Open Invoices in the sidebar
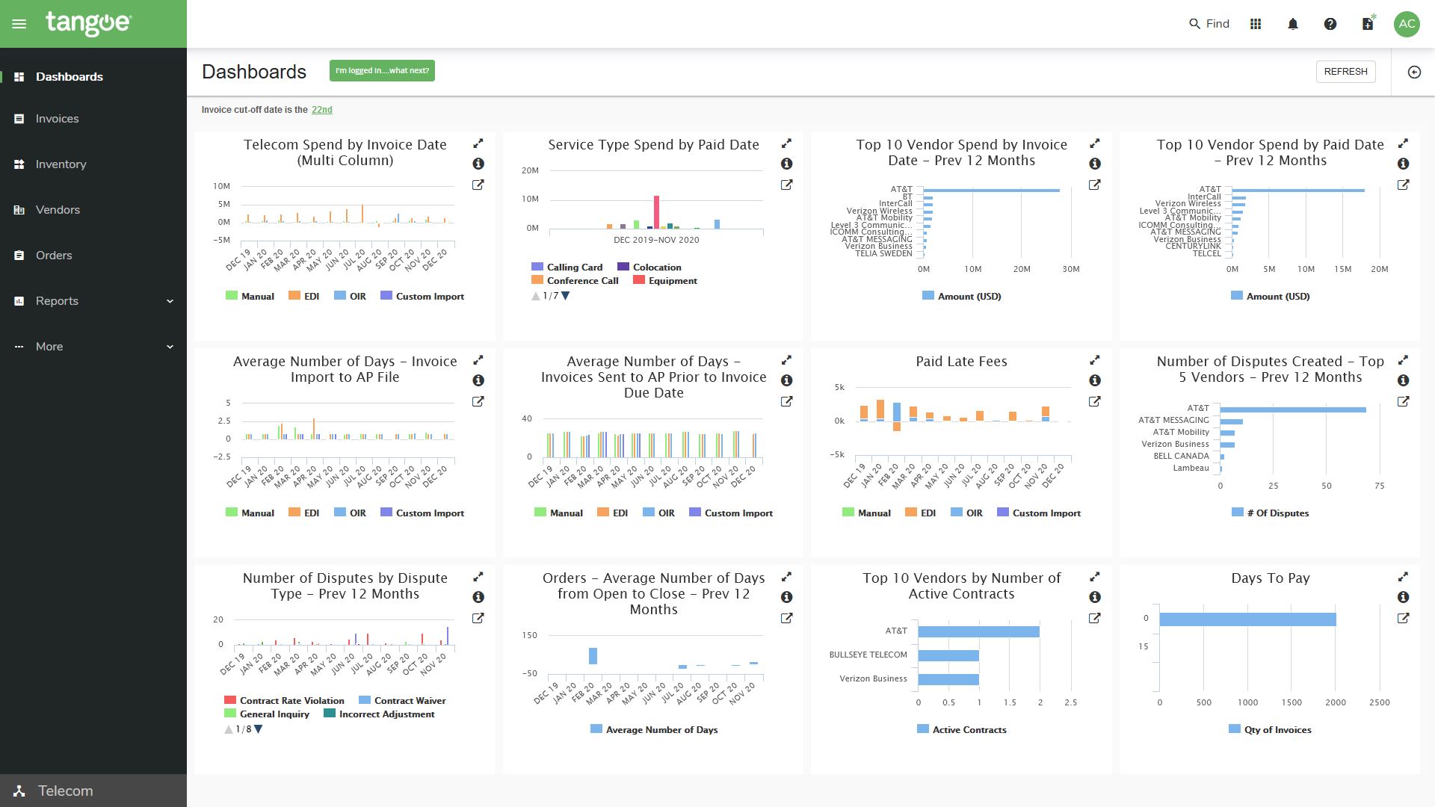This screenshot has height=807, width=1435. point(57,119)
